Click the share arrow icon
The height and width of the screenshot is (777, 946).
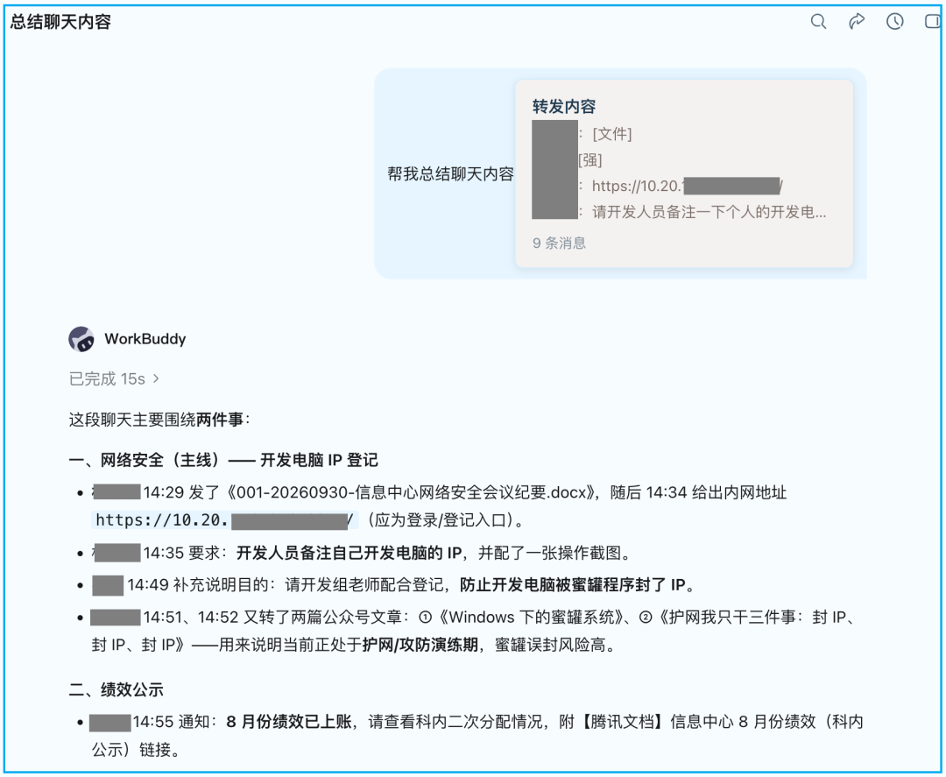pos(856,22)
